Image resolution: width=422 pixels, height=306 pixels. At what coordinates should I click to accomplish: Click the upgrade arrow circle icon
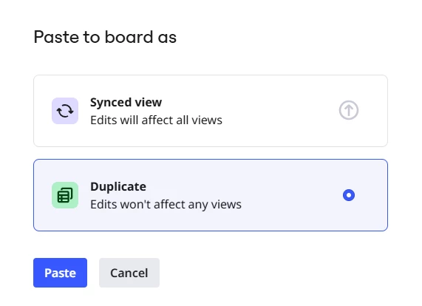pyautogui.click(x=349, y=110)
